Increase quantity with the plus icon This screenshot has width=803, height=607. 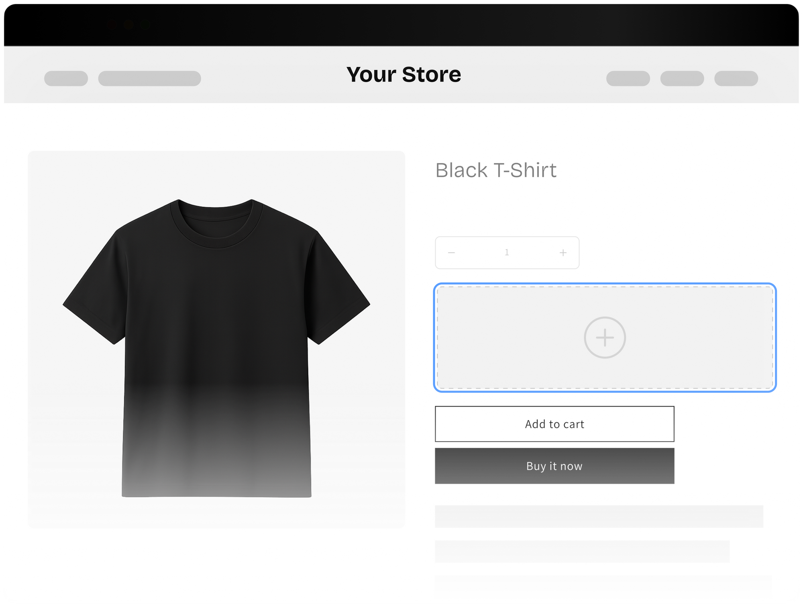click(x=563, y=253)
